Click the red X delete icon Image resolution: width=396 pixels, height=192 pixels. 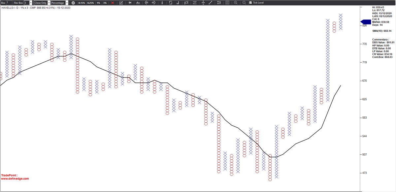[x=113, y=3]
